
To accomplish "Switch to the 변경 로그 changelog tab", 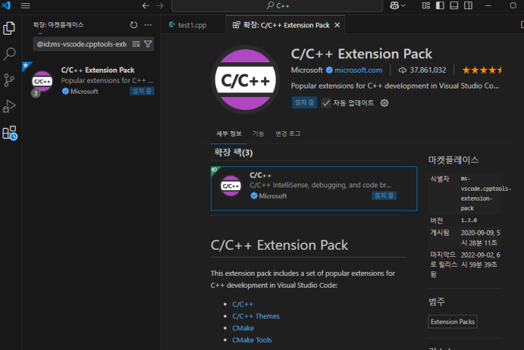I will click(288, 134).
